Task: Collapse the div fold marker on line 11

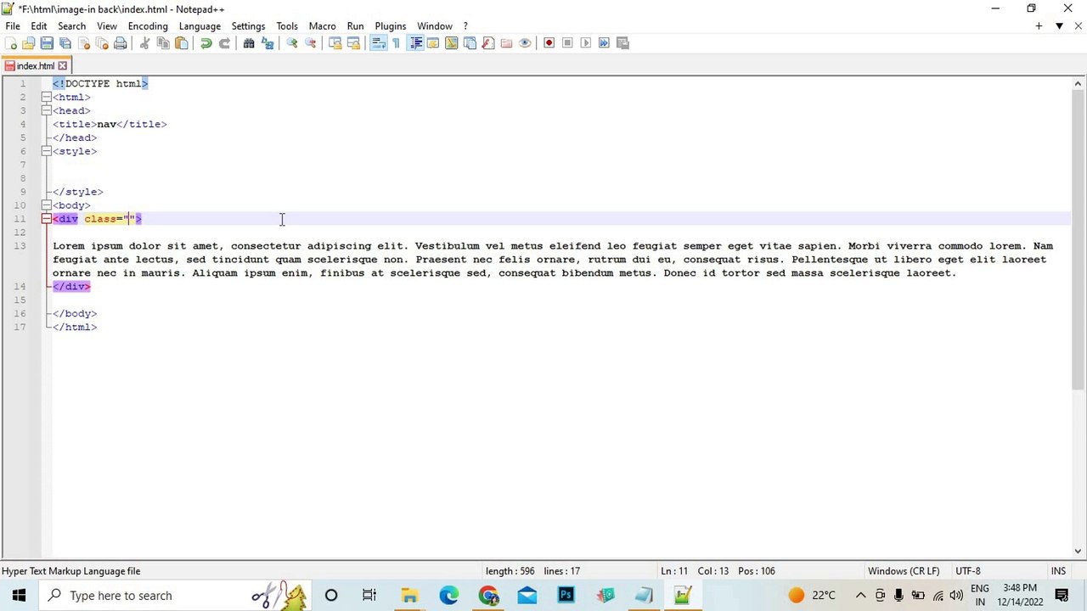Action: point(47,219)
